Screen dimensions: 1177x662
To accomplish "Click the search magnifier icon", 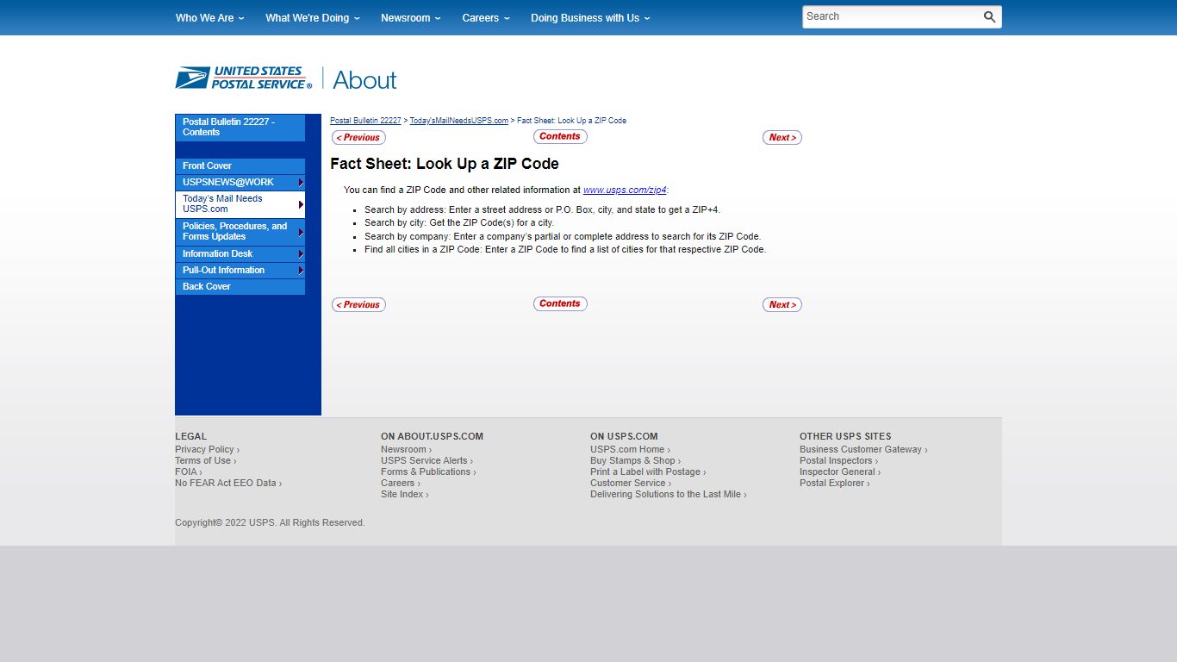I will [x=989, y=17].
